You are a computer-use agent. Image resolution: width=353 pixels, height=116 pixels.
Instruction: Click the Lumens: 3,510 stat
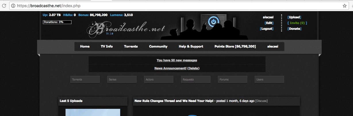point(121,15)
